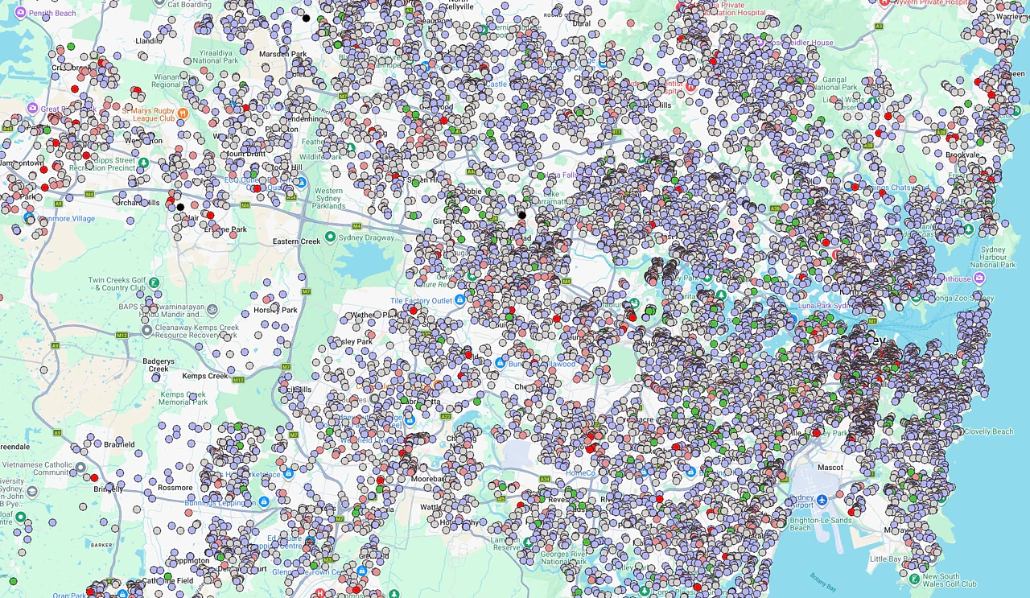Select the Vietnamese Catholic Community pin
This screenshot has height=598, width=1030.
[80, 467]
